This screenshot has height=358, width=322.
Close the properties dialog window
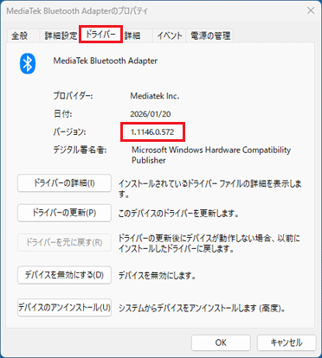pos(311,10)
